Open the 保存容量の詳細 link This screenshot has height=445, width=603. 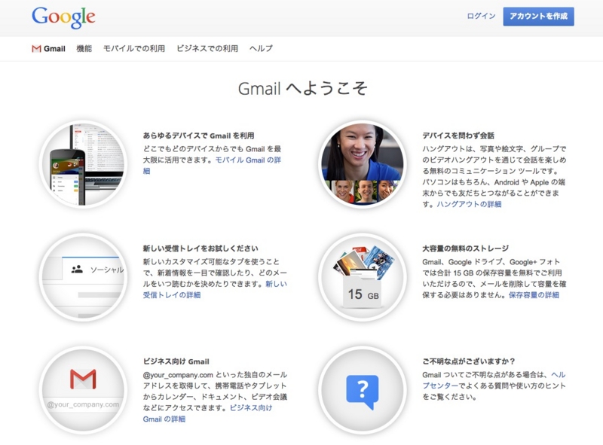pyautogui.click(x=534, y=295)
